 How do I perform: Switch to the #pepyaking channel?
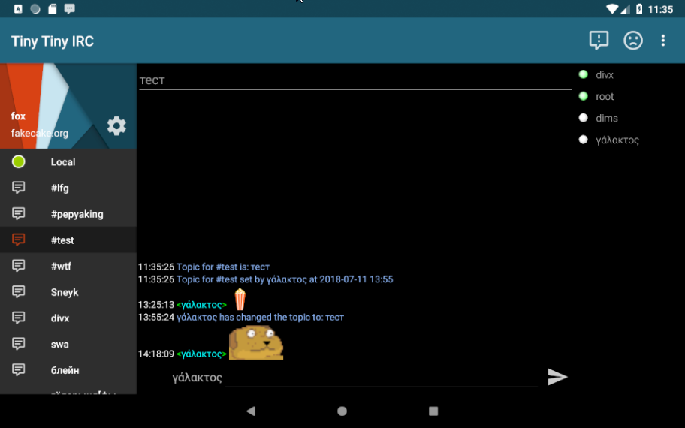pos(68,214)
